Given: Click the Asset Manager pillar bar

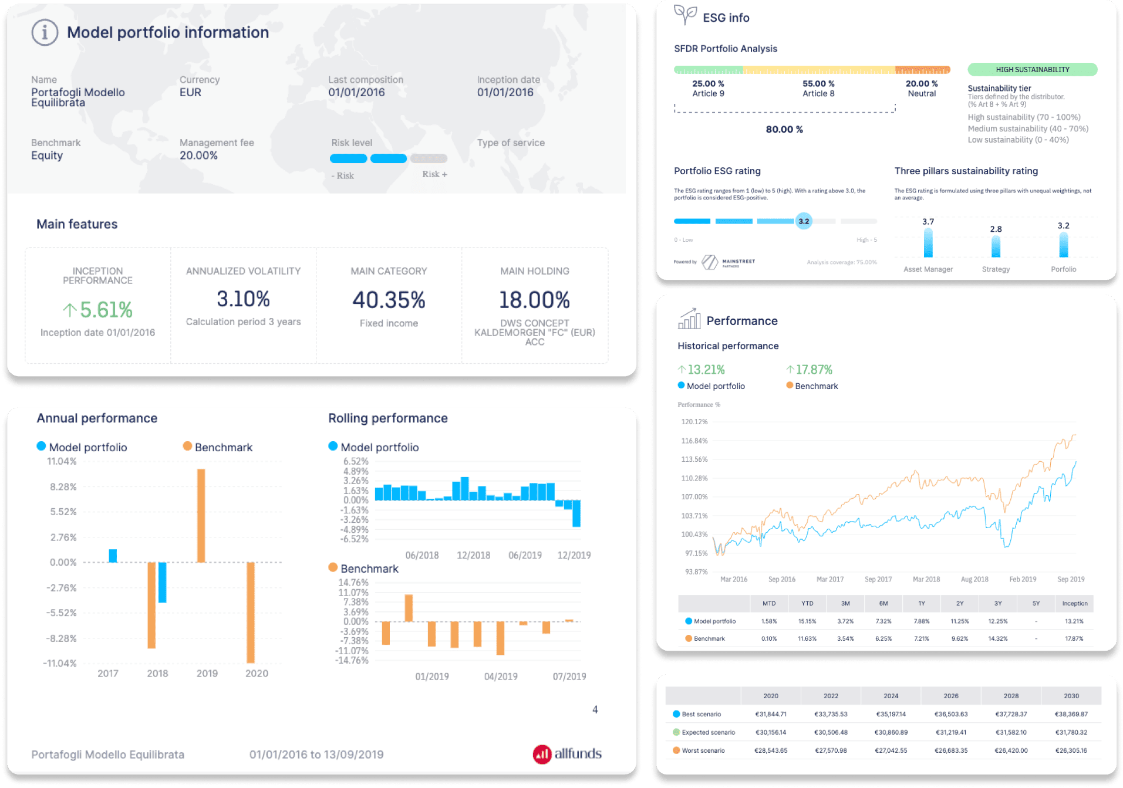Looking at the screenshot, I should click(928, 243).
